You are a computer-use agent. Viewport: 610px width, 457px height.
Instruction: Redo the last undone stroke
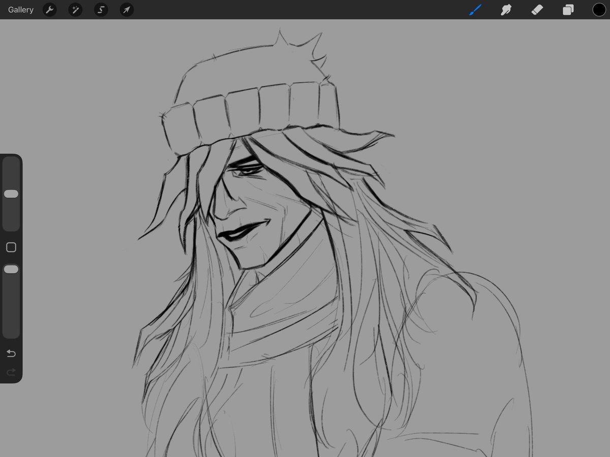coord(11,372)
